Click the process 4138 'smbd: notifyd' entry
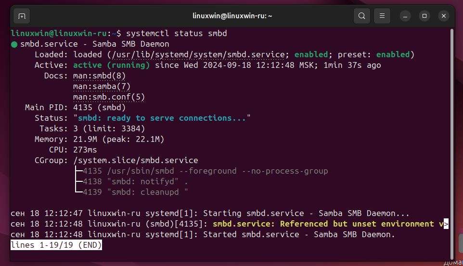The image size is (463, 266). pyautogui.click(x=135, y=181)
